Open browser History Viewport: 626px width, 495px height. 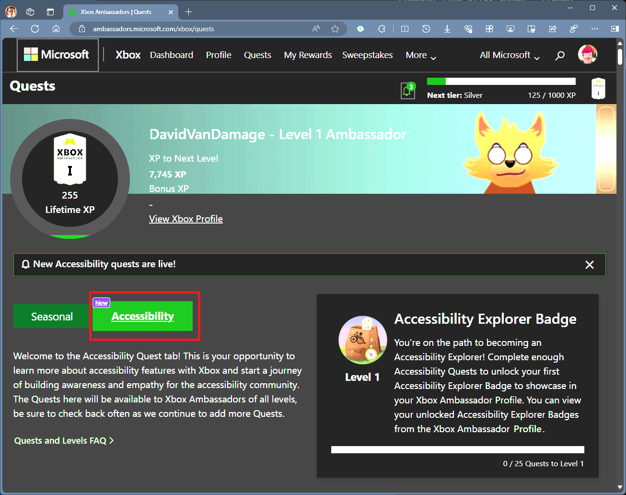click(x=426, y=29)
